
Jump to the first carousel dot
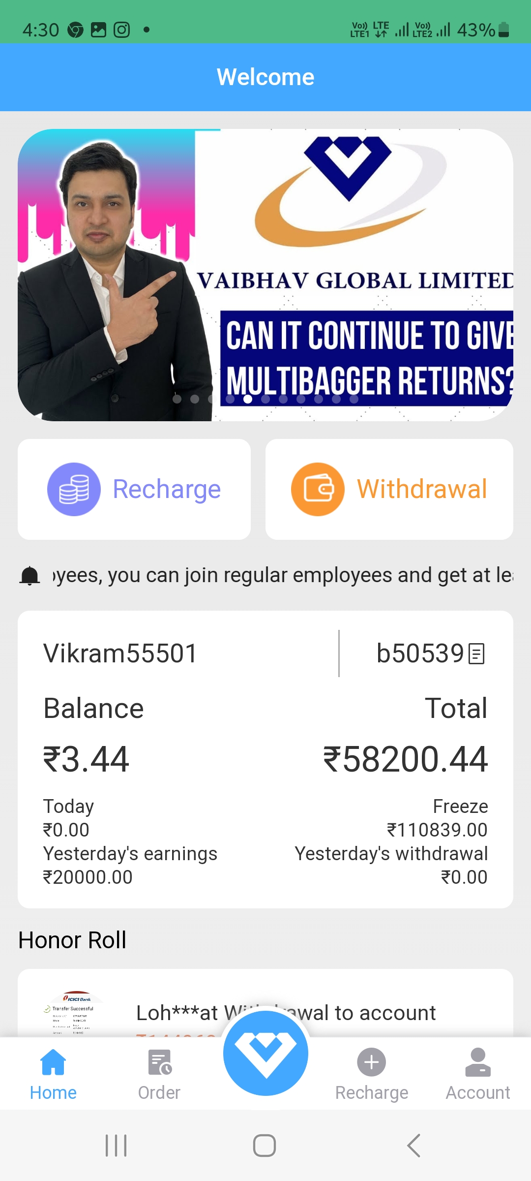tap(177, 399)
